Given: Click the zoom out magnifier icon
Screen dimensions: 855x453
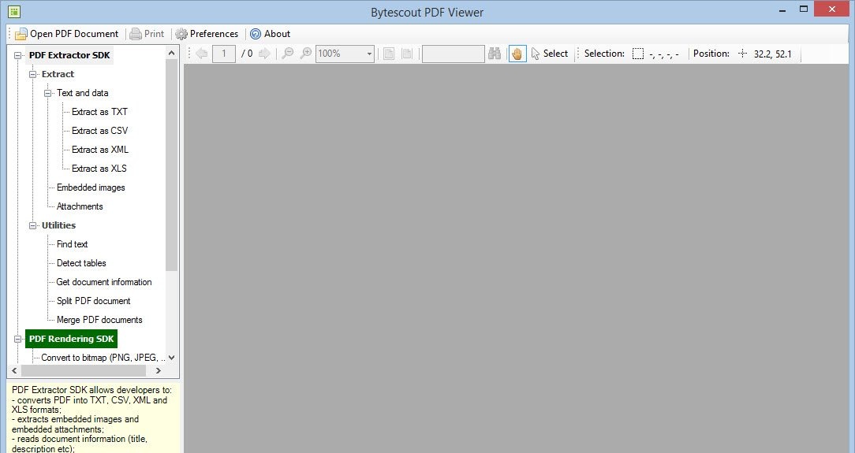Looking at the screenshot, I should 287,54.
